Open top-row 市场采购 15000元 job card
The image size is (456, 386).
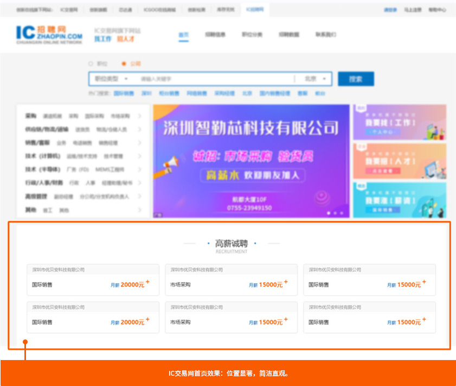pos(231,280)
